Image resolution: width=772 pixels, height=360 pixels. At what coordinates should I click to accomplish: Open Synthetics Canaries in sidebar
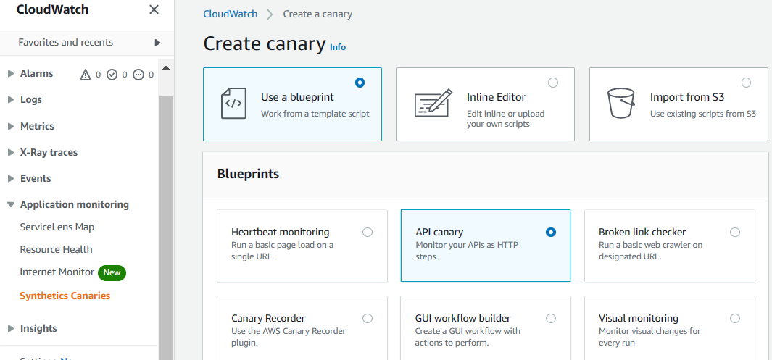tap(65, 296)
